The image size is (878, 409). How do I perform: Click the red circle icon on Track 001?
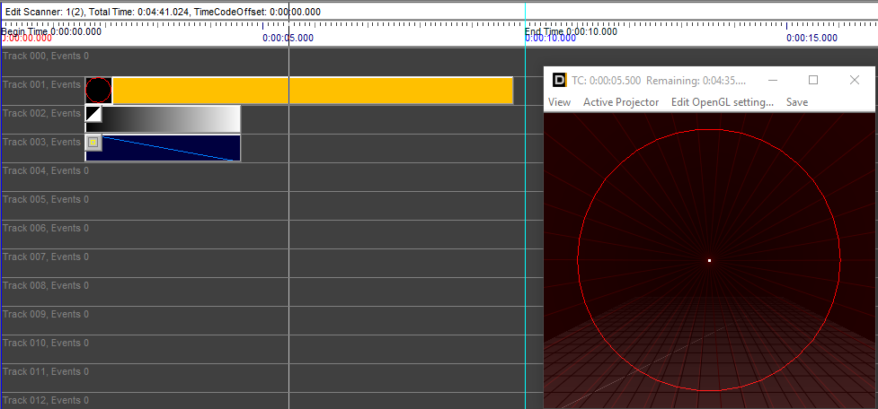(x=99, y=91)
